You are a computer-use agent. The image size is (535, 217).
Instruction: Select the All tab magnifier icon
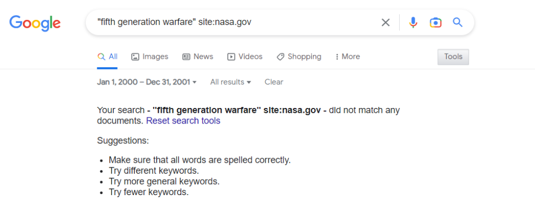point(101,56)
